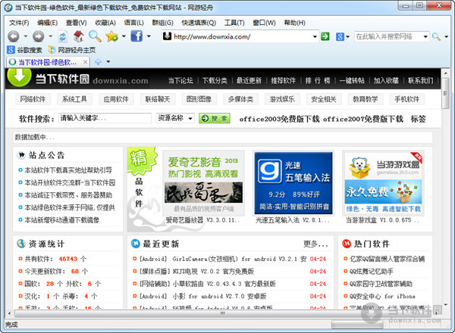This screenshot has height=333, width=455.
Task: Open 谷歌搜索 bookmark
Action: click(24, 50)
